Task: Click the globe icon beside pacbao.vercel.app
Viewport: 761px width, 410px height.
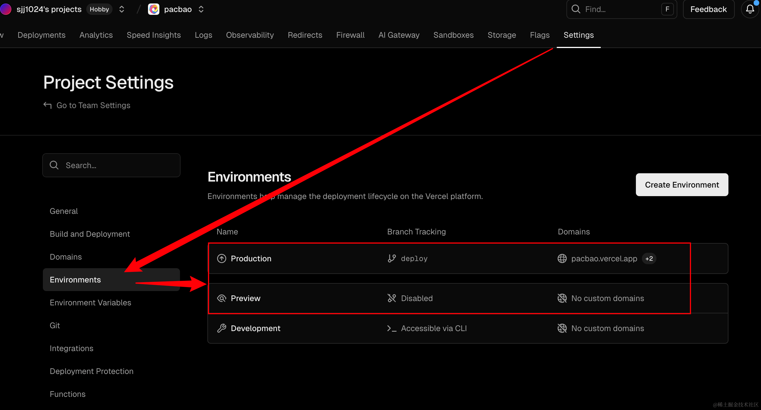Action: [562, 258]
